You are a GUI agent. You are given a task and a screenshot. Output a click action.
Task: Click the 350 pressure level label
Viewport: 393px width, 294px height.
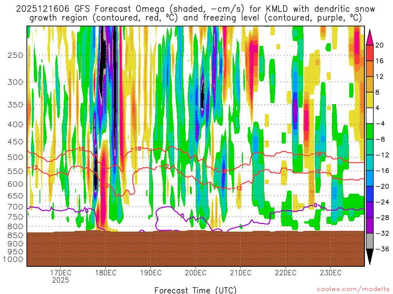point(15,105)
